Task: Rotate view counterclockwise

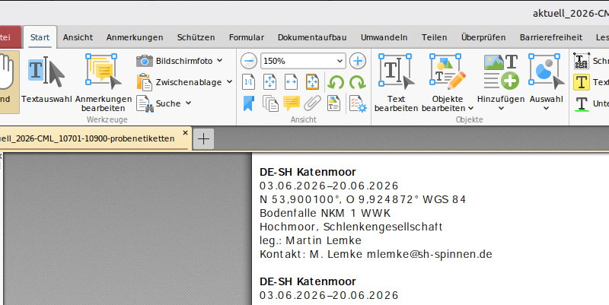Action: click(x=336, y=82)
